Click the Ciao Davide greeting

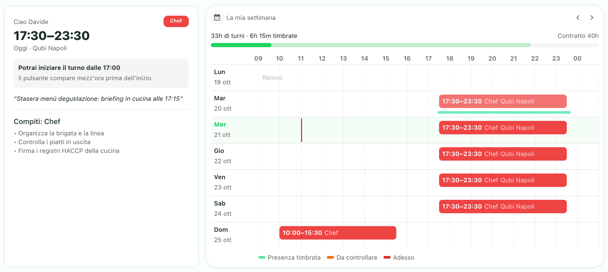31,22
